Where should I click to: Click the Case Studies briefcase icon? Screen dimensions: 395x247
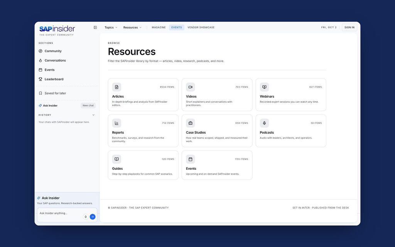[191, 123]
